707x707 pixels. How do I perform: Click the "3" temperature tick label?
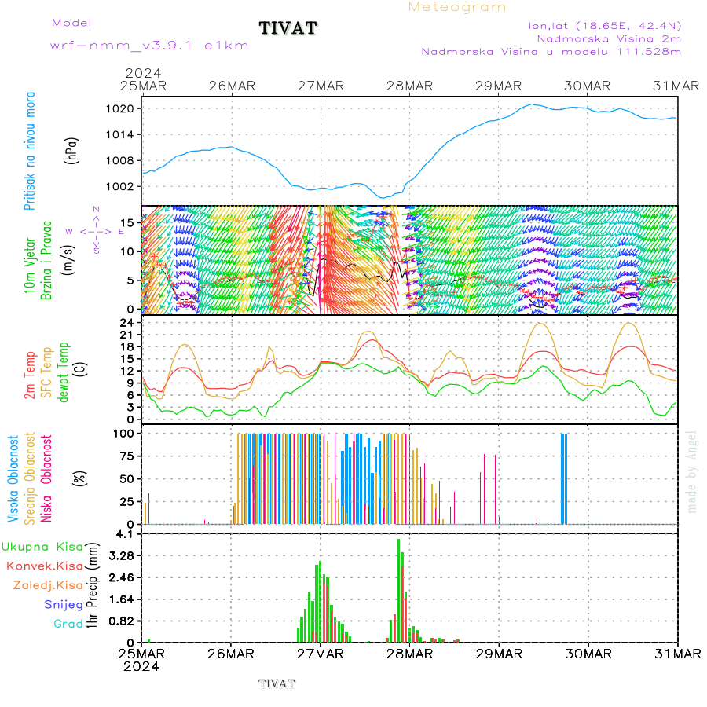(130, 407)
